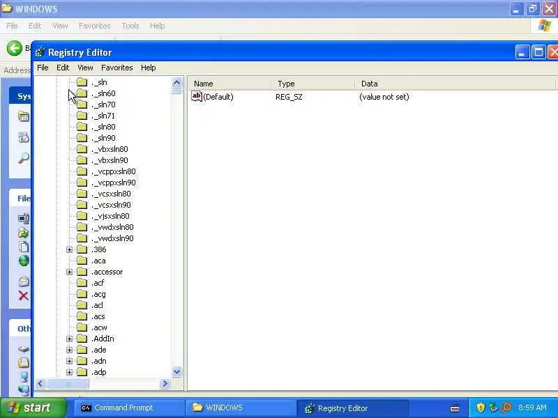The height and width of the screenshot is (418, 558).
Task: Click the Registry Editor taskbar button
Action: 352,408
